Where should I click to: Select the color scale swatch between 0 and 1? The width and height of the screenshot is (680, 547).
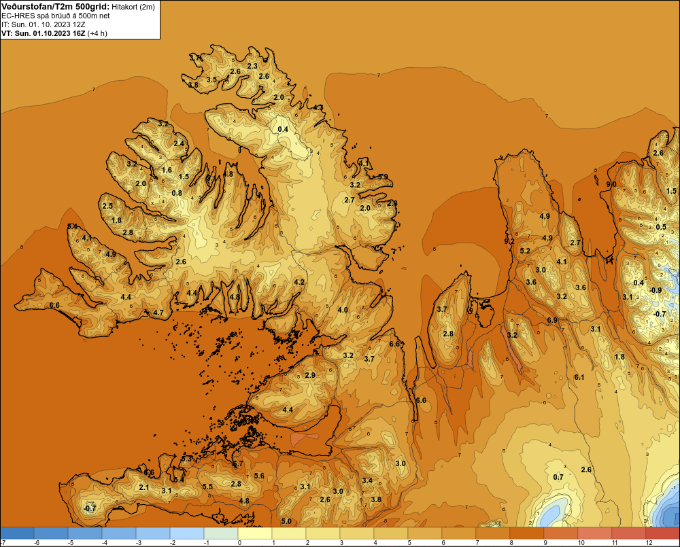(x=254, y=533)
